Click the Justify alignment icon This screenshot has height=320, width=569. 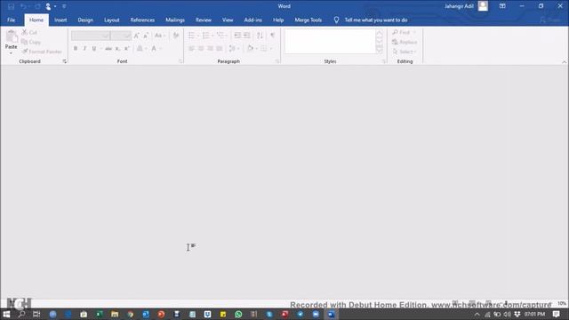pyautogui.click(x=220, y=48)
